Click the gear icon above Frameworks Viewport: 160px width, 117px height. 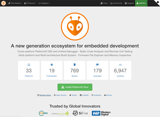coord(51,65)
